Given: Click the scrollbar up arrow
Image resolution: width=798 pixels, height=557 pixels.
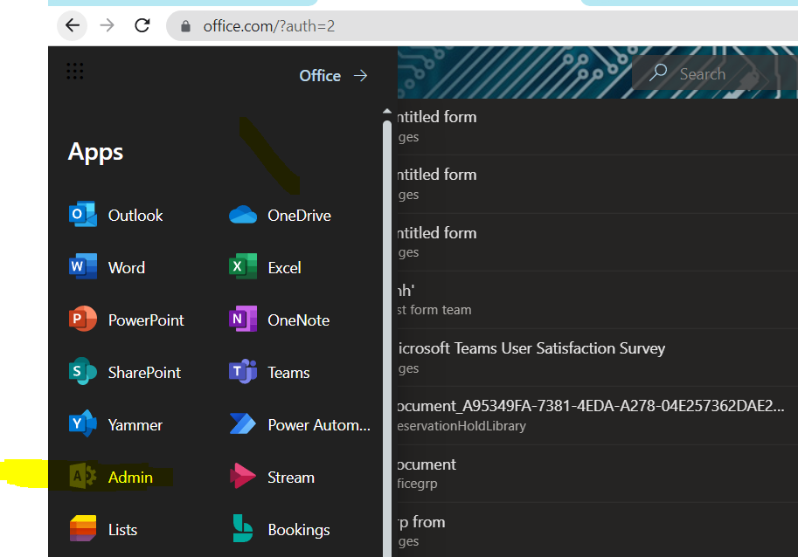Looking at the screenshot, I should click(387, 111).
